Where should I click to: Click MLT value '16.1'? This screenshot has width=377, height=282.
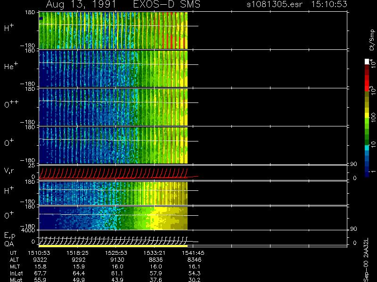(x=194, y=266)
